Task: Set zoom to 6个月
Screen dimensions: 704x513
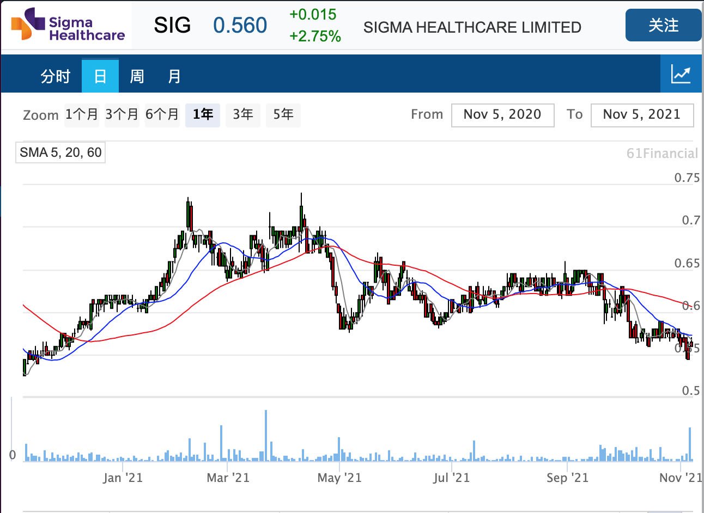Action: click(162, 114)
